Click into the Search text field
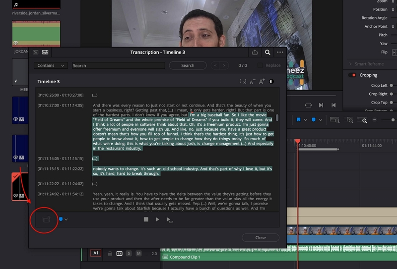397x269 pixels. (118, 65)
